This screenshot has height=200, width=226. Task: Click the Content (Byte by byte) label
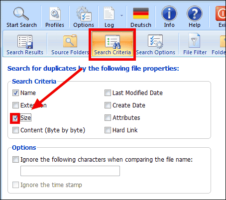(x=53, y=130)
